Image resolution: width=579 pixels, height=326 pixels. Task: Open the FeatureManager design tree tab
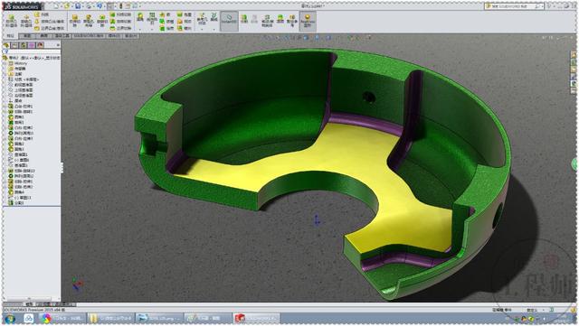point(6,45)
